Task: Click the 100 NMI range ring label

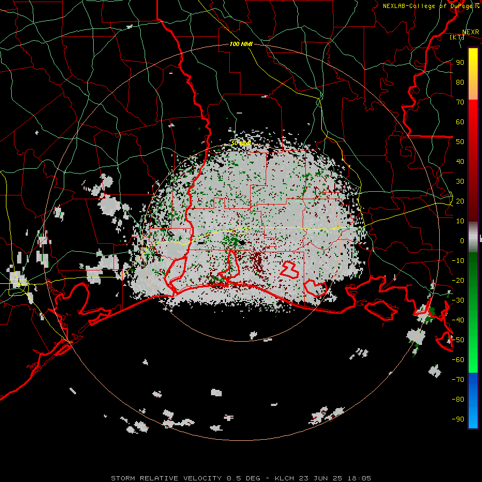Action: tap(241, 44)
